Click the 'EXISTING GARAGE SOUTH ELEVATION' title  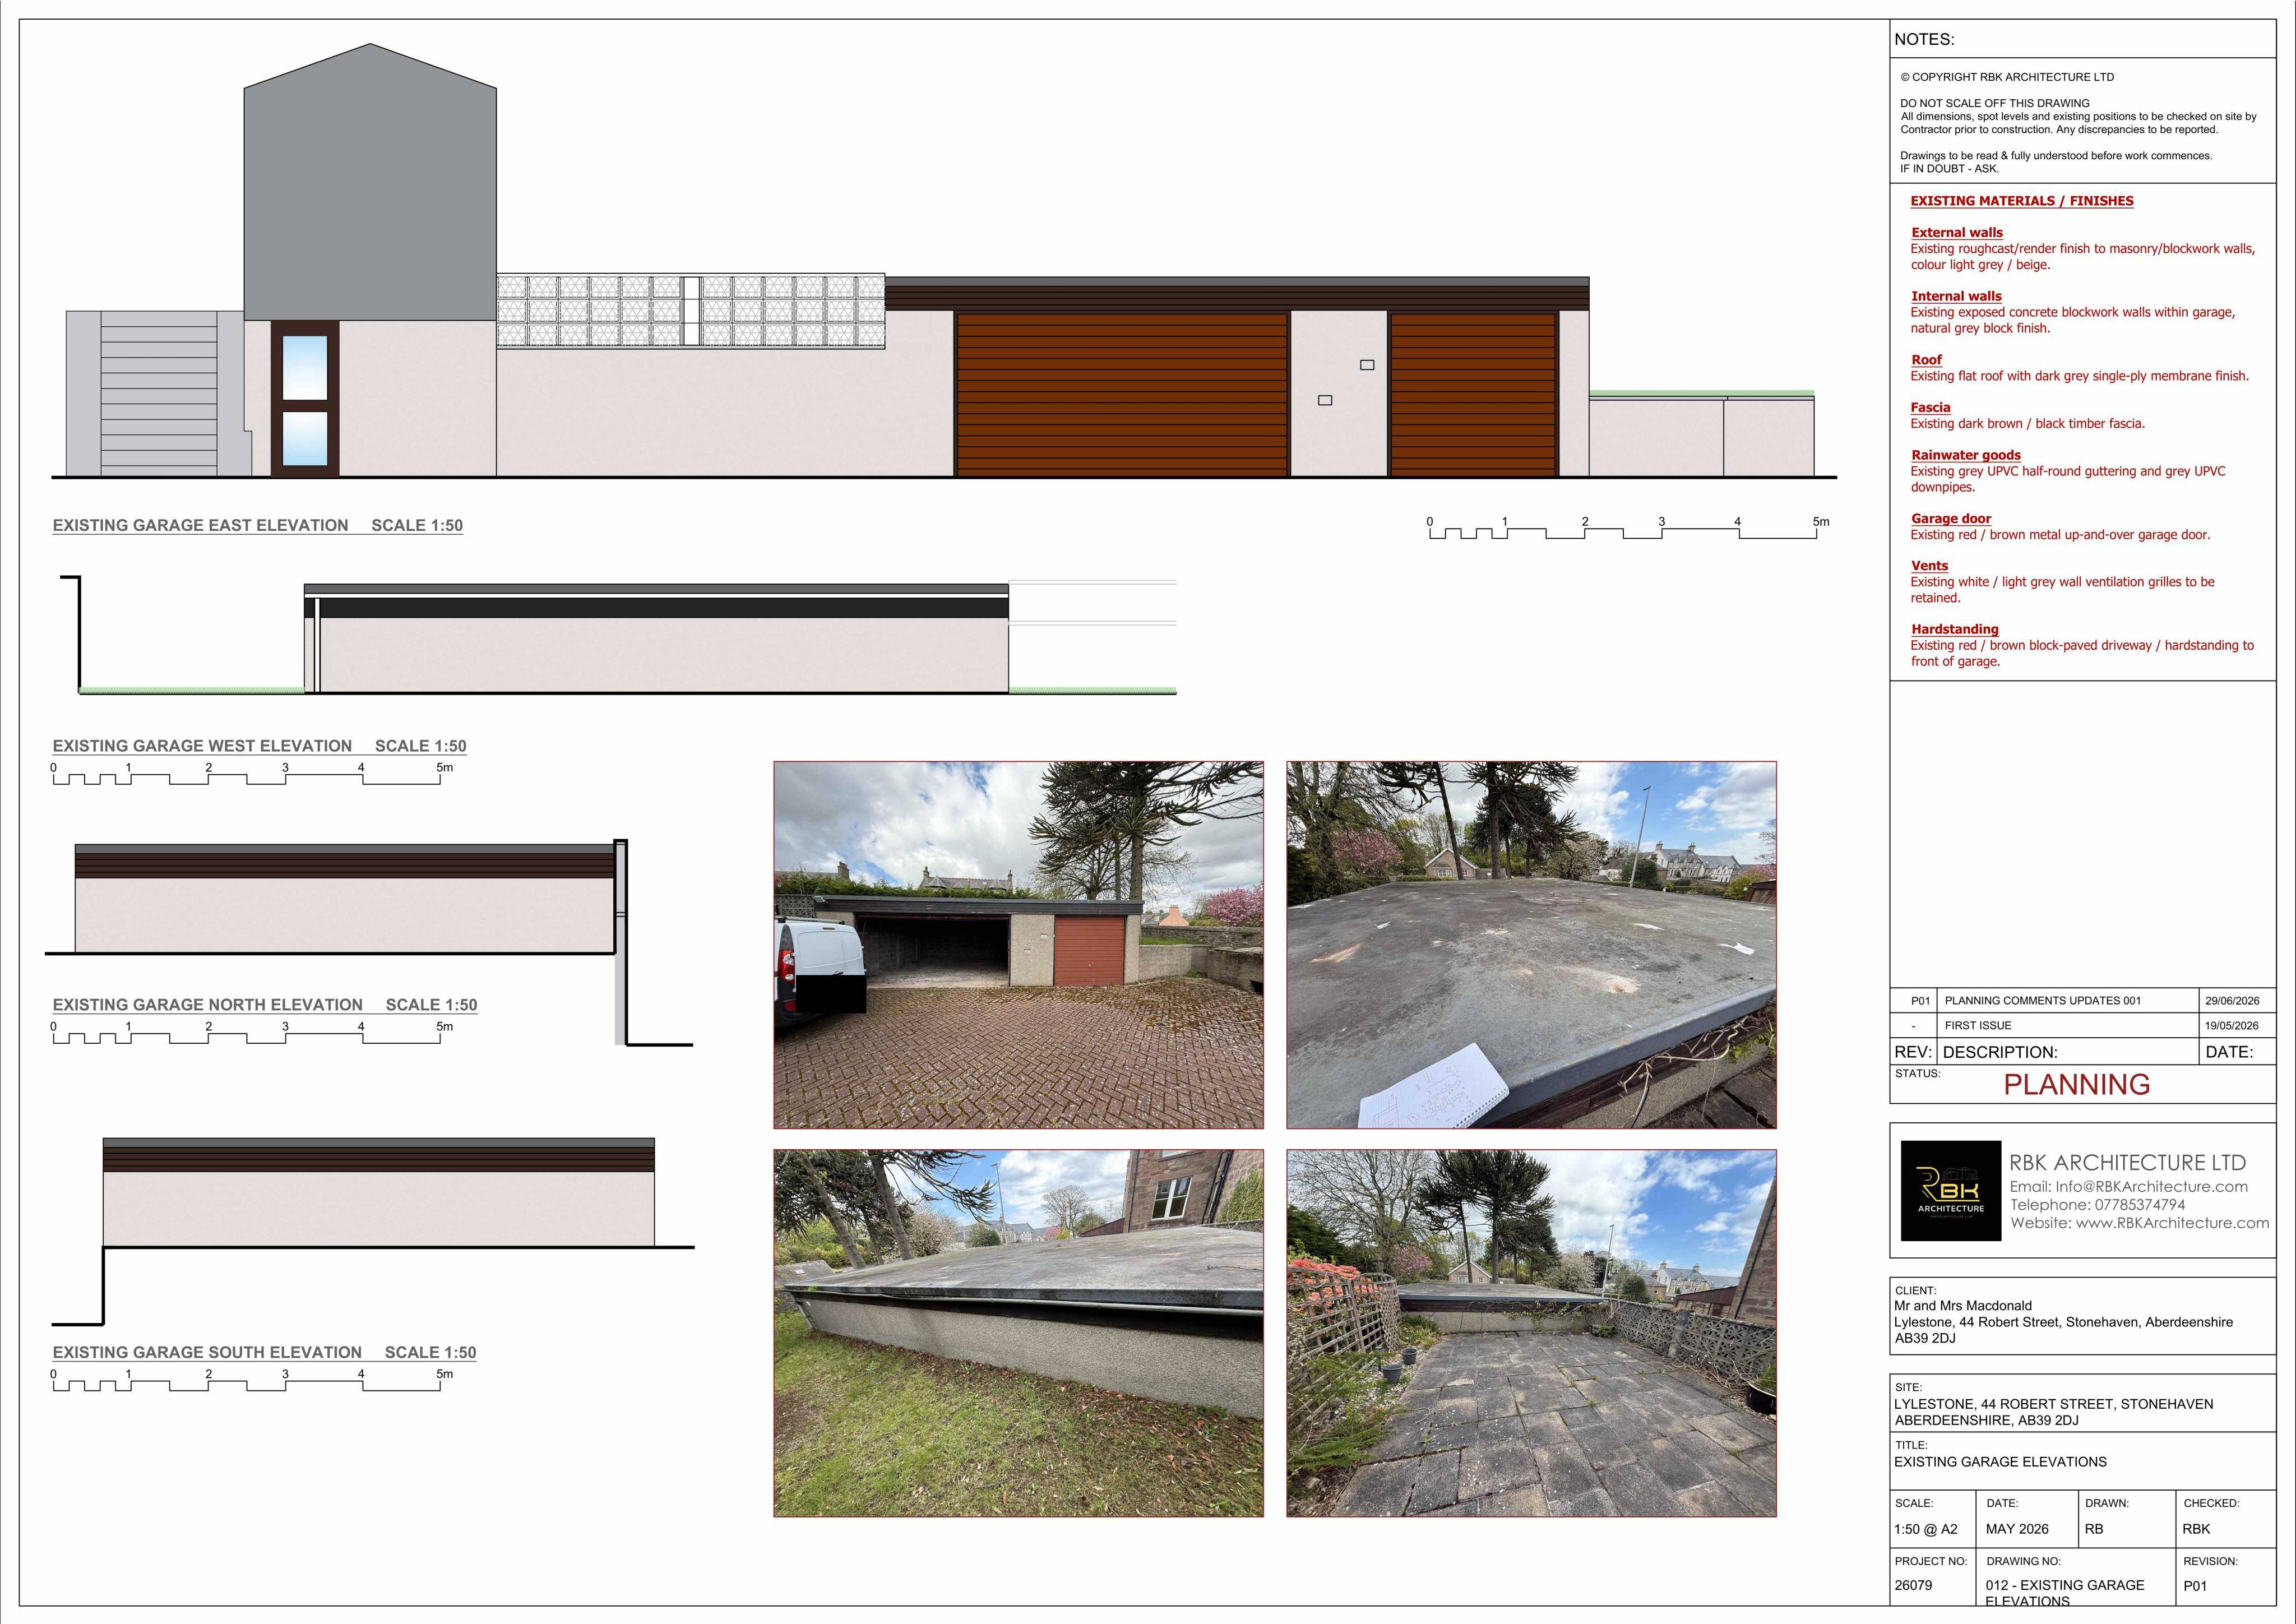click(207, 1353)
